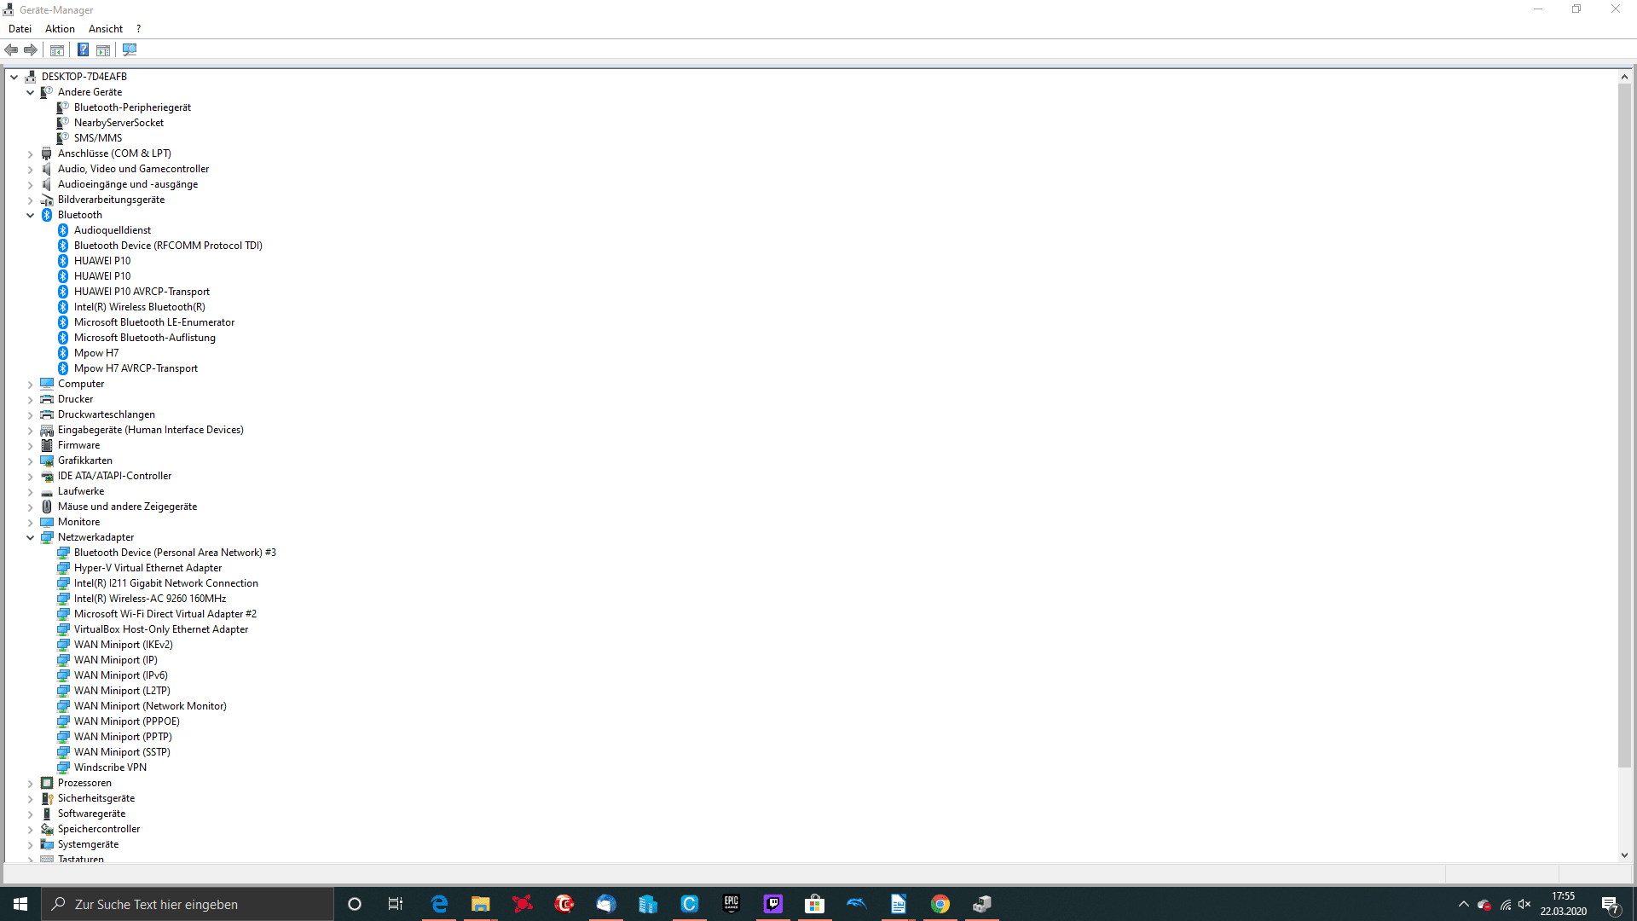
Task: Open Dolphin emulator from the taskbar
Action: click(857, 904)
